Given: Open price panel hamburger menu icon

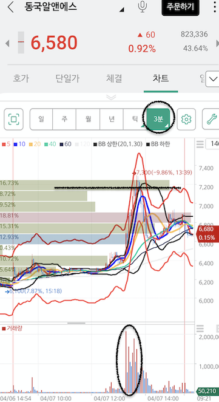Looking at the screenshot, I should [200, 145].
